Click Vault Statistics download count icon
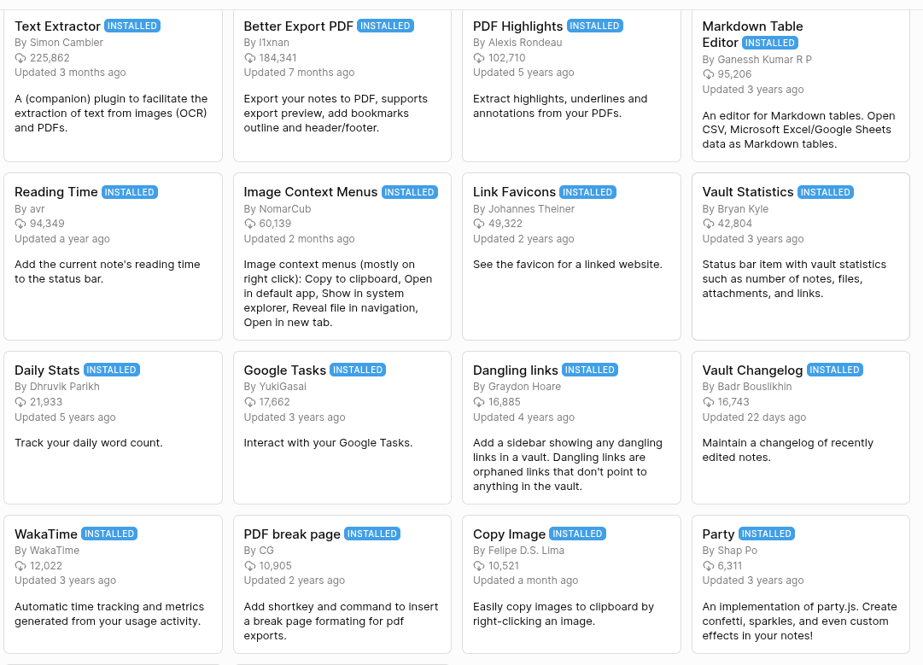 tap(709, 224)
